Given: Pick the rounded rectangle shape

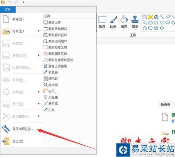Looking at the screenshot, I should [x=162, y=23].
